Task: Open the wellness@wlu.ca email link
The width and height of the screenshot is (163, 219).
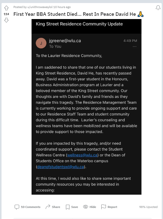Action: 82,155
